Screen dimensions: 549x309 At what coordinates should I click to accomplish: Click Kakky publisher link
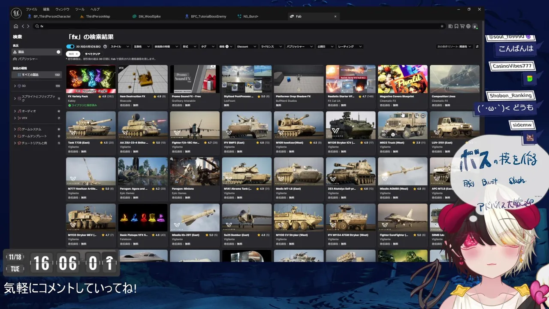click(72, 101)
